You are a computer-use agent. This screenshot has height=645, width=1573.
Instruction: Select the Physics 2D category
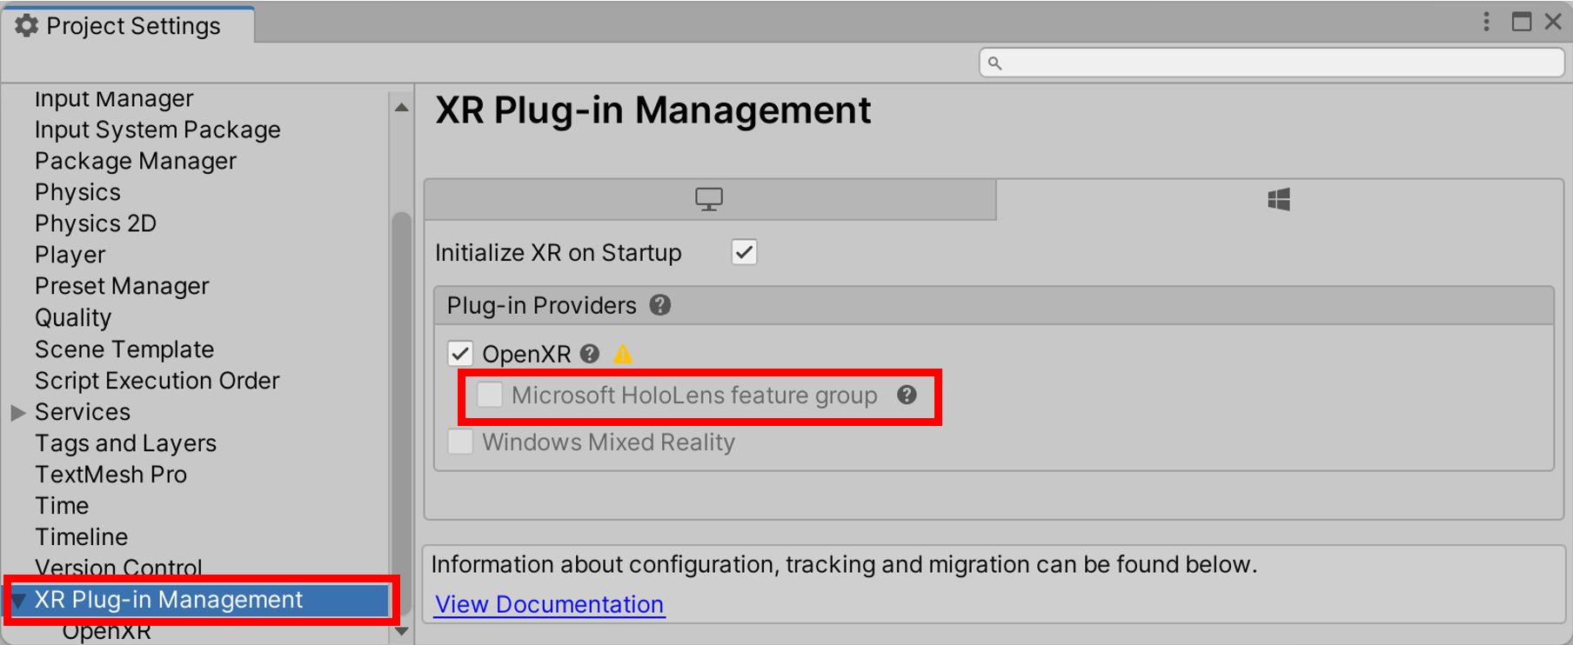[96, 223]
